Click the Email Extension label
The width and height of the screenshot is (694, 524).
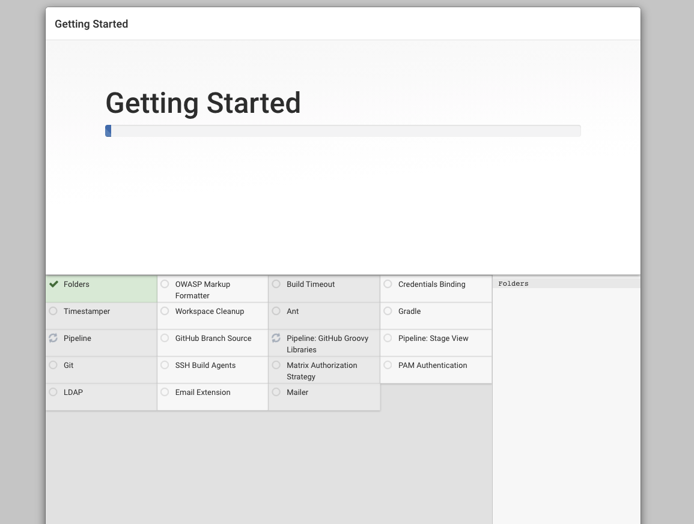pos(202,392)
